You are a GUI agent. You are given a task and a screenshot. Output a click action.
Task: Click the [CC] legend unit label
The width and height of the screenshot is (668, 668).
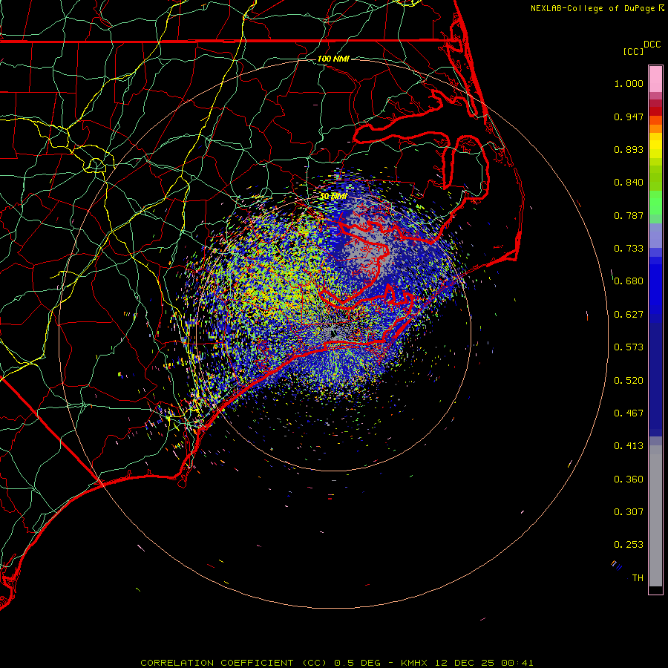[633, 51]
